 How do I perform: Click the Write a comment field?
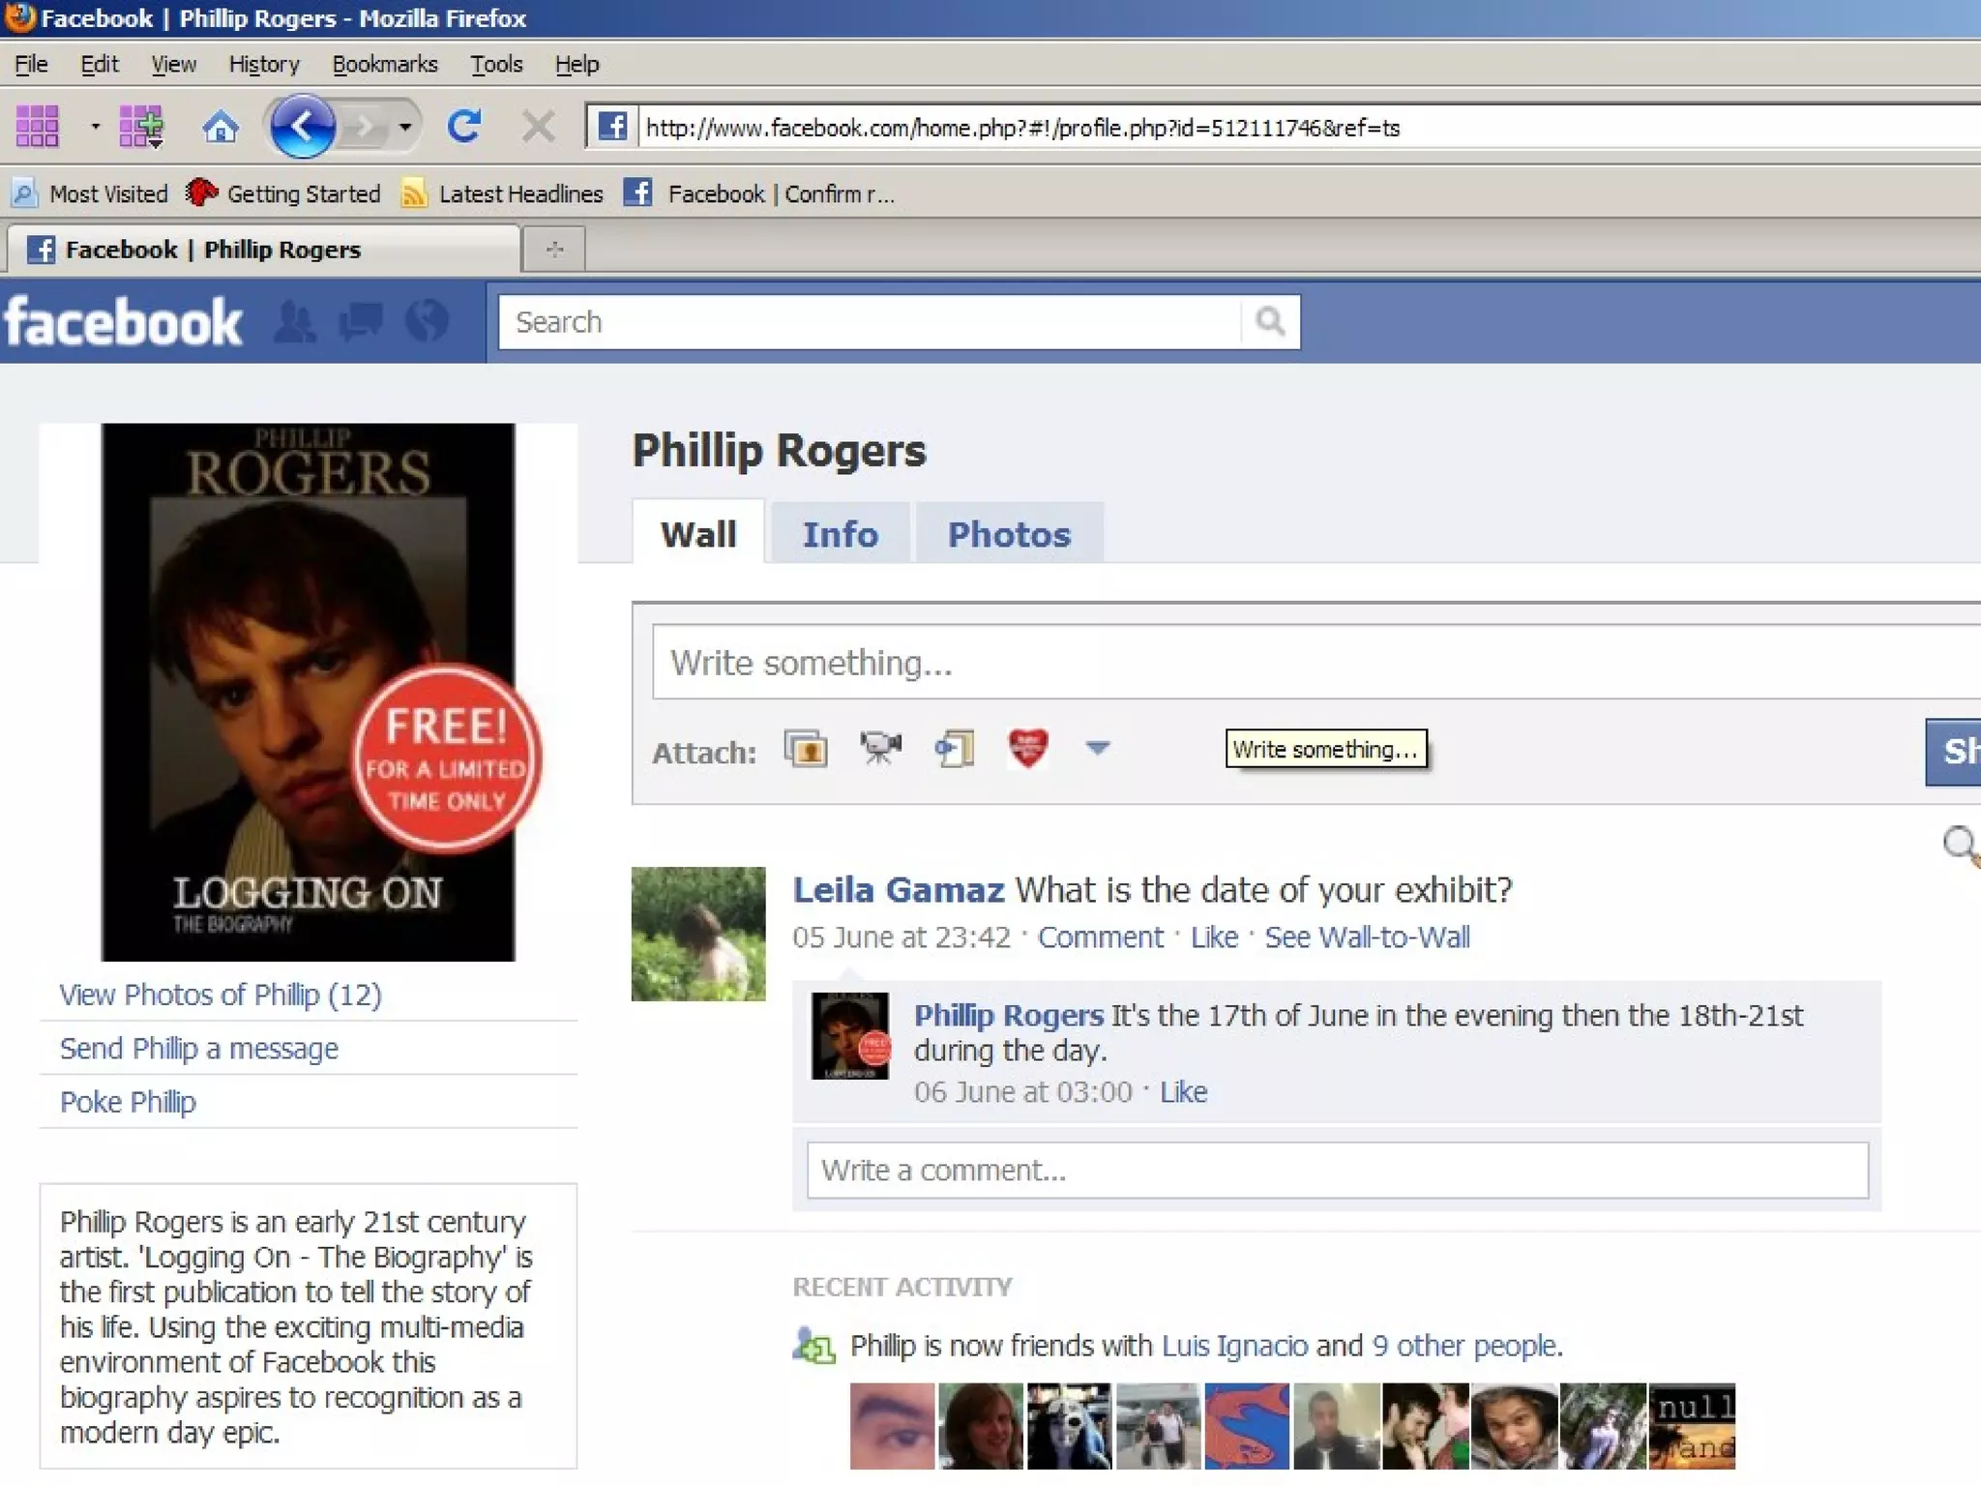click(1337, 1171)
